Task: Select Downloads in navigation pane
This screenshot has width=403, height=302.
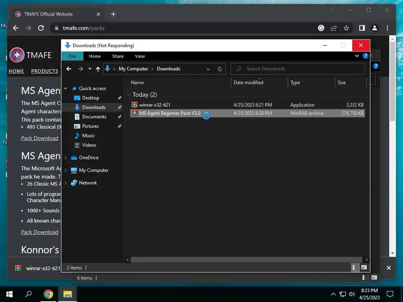Action: pyautogui.click(x=94, y=107)
